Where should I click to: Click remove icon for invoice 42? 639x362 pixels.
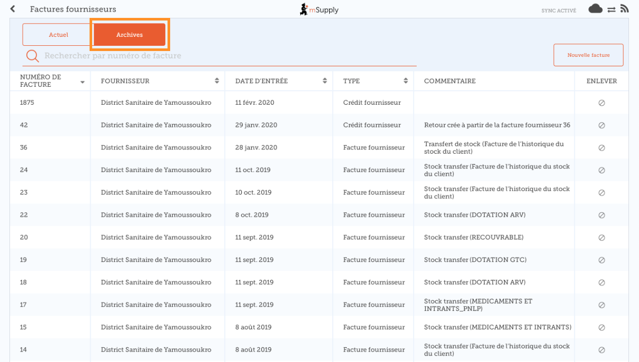click(x=601, y=125)
